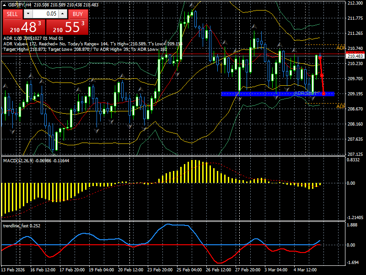Viewport: 366px width, 275px height.
Task: Click the -1.21405 MACD scale value
Action: (355, 218)
